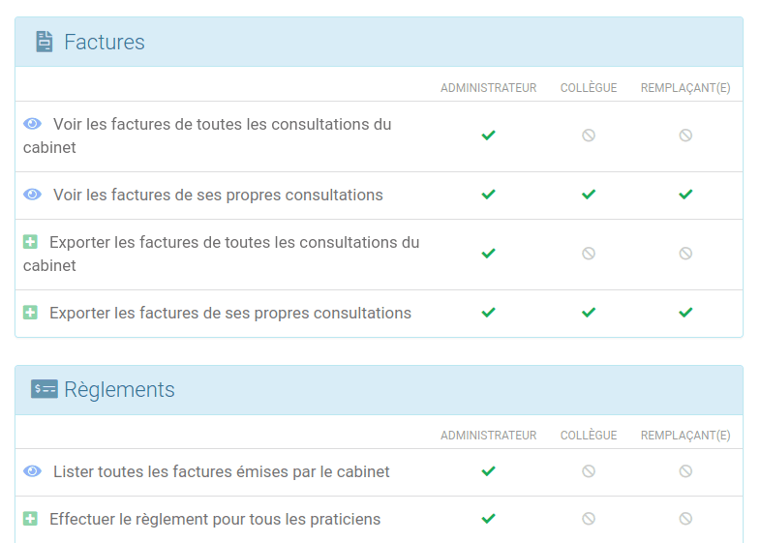Click Remplaçant(e) denied icon for 'Lister toutes les factures émises'
This screenshot has width=760, height=543.
(685, 470)
